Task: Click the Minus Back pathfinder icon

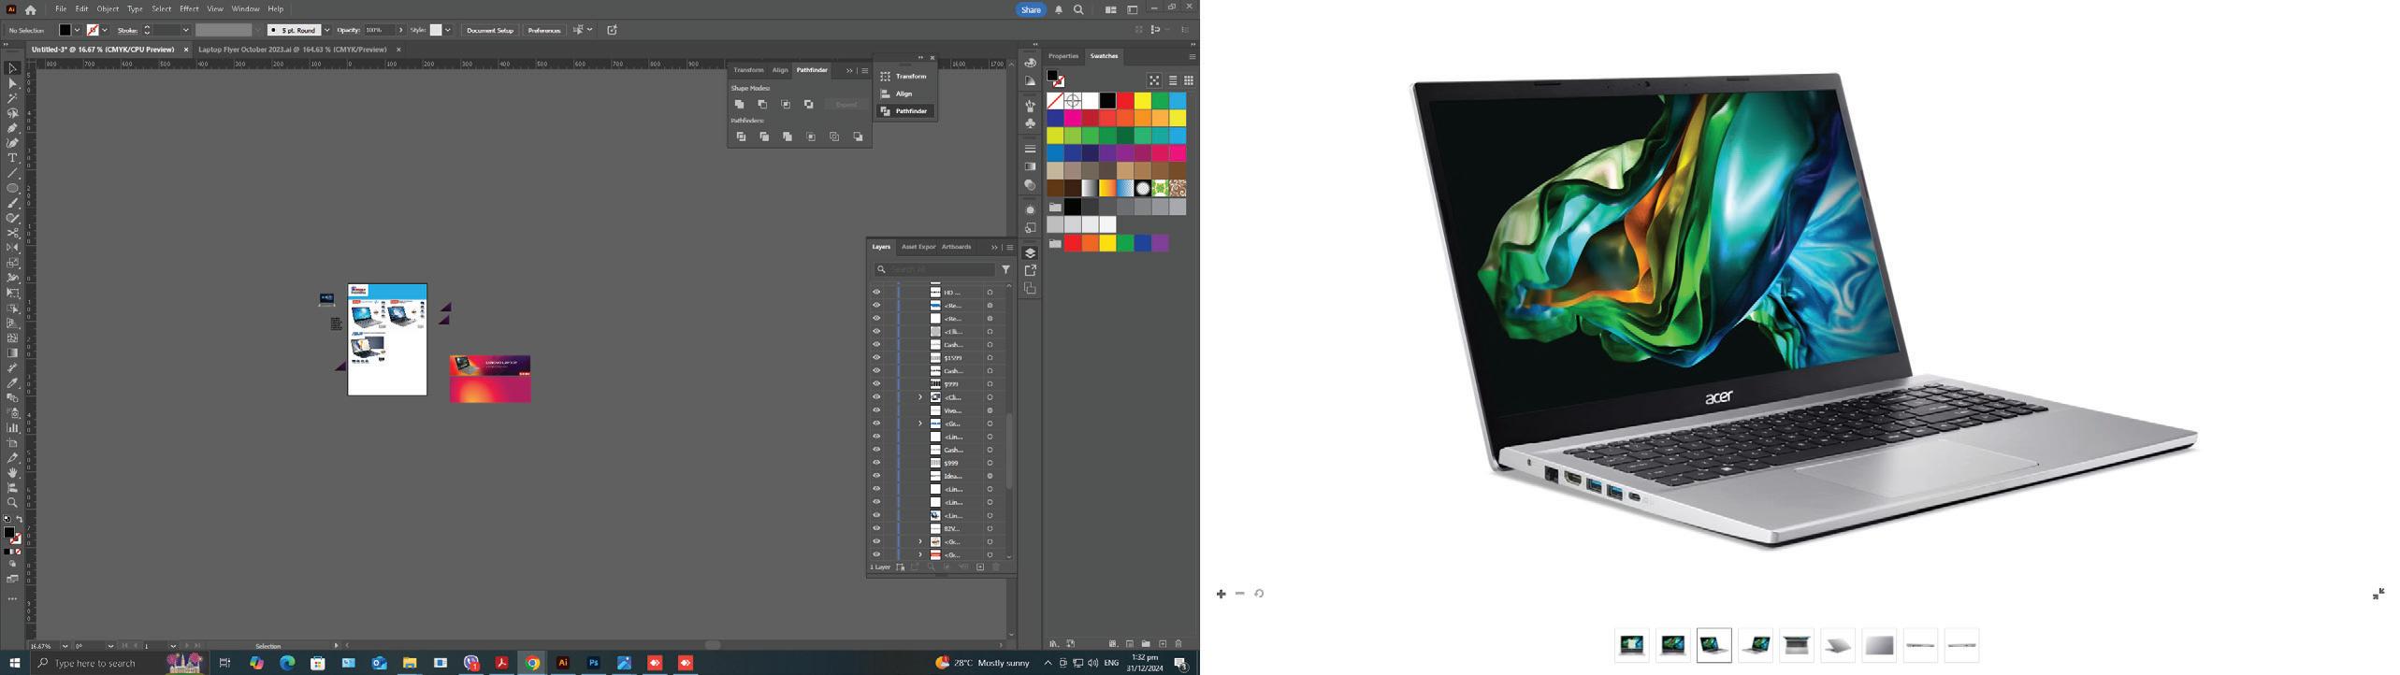Action: [x=858, y=137]
